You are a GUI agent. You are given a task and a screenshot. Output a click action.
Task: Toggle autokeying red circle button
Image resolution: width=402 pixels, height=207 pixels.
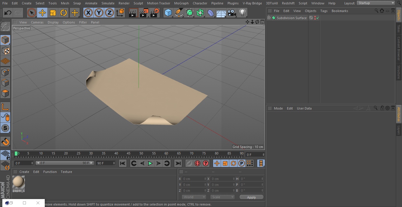[x=197, y=163]
